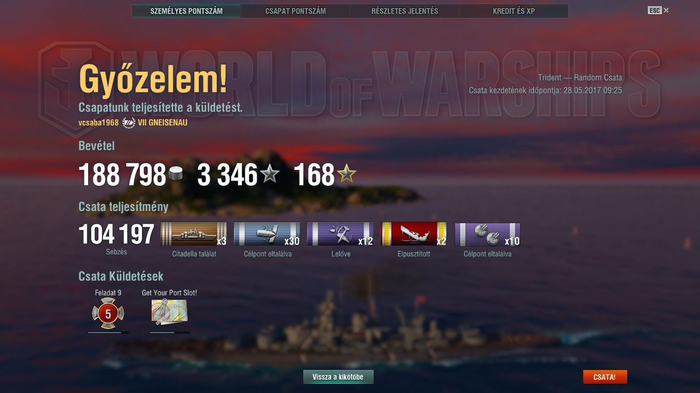Click the shell Célpont eltalálva ribbon x10

pyautogui.click(x=487, y=234)
